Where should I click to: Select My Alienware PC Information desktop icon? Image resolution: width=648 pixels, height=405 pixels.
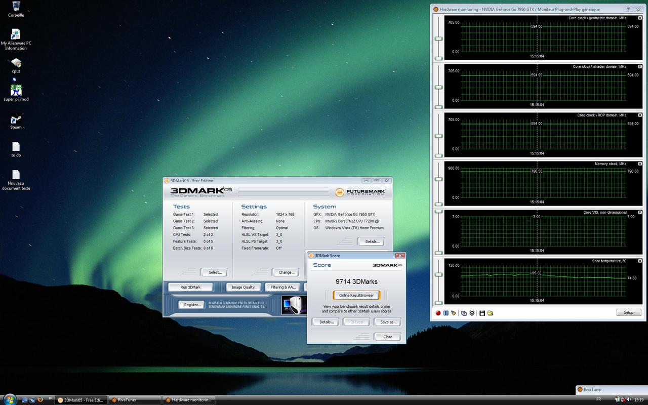coord(16,39)
